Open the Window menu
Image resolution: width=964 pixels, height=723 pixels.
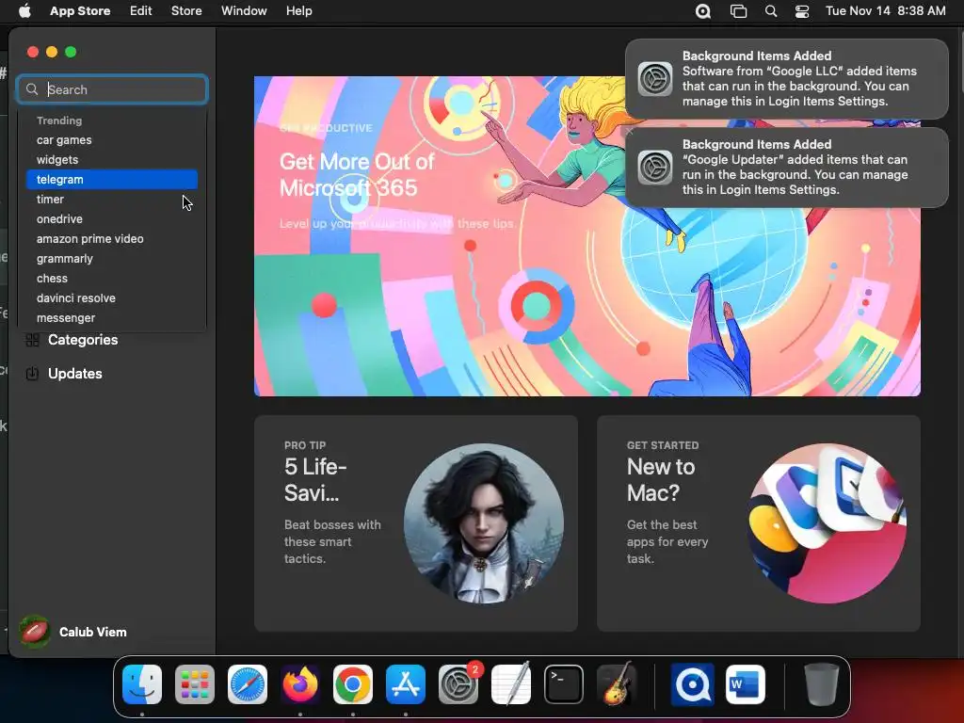tap(244, 11)
